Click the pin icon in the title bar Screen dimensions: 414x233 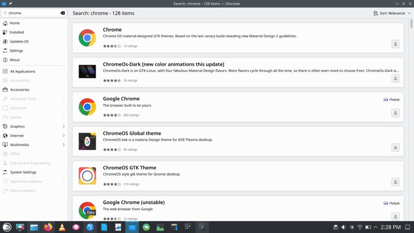[x=10, y=4]
